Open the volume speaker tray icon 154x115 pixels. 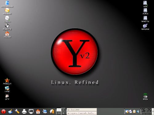tap(138, 111)
